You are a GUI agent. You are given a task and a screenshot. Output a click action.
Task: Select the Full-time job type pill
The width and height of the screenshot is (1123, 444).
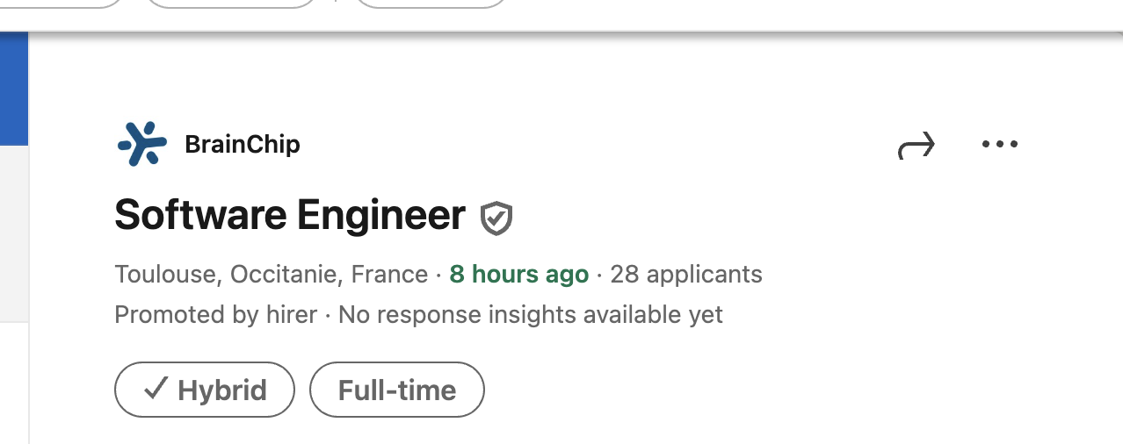coord(397,390)
